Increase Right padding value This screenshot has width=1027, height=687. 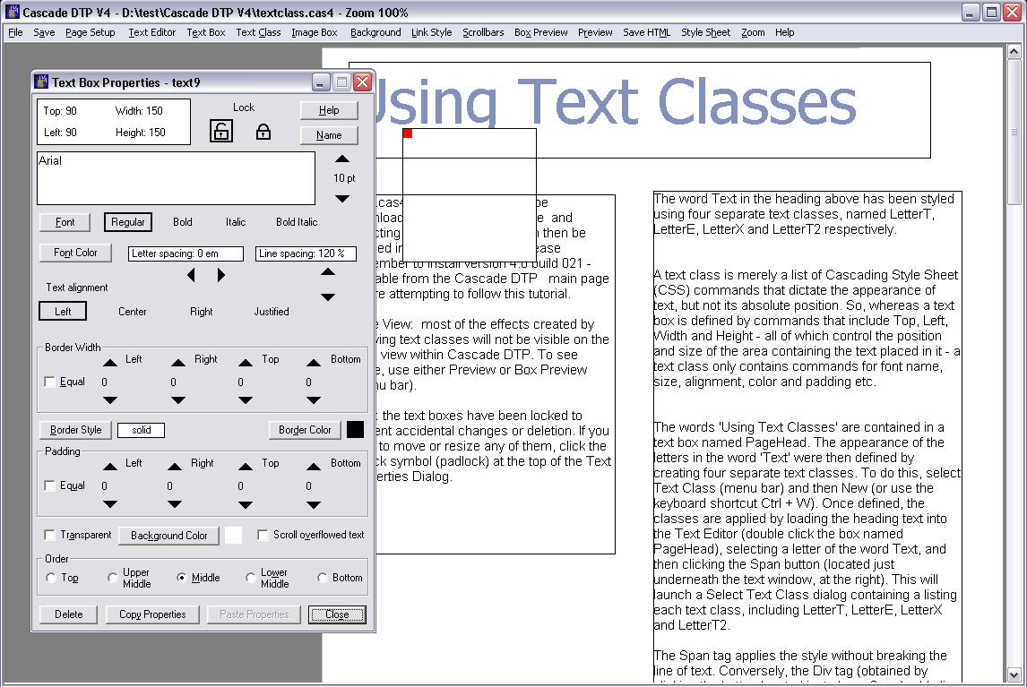point(174,467)
